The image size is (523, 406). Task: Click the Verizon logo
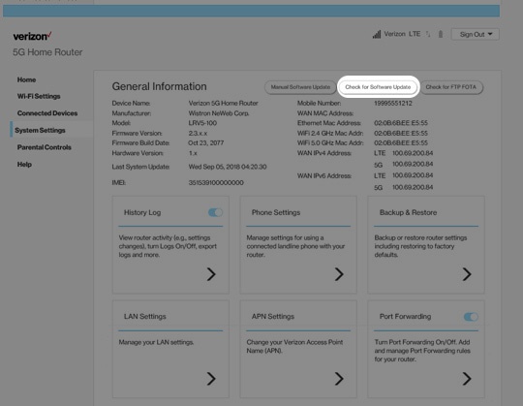(x=32, y=36)
